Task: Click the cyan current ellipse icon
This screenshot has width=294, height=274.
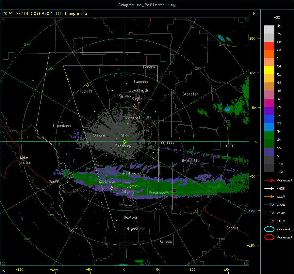Action: click(269, 229)
